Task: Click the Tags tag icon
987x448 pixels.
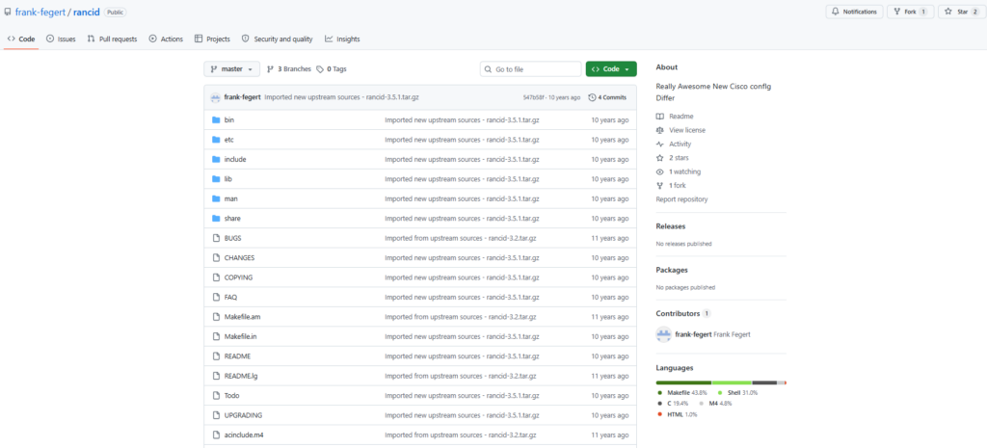Action: pyautogui.click(x=320, y=69)
